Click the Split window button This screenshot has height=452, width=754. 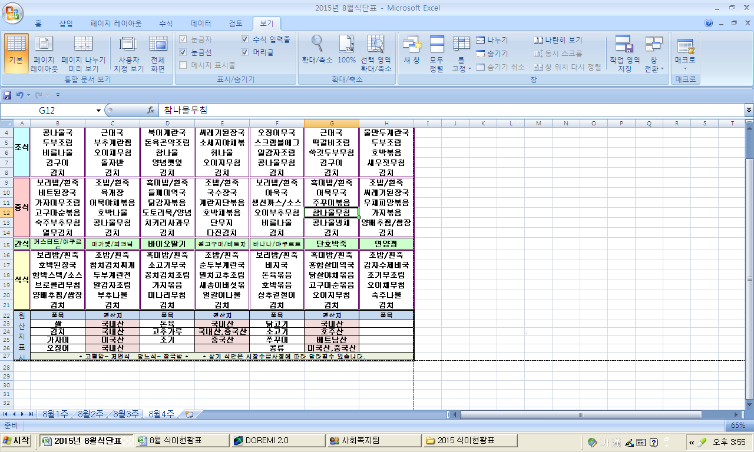point(492,40)
